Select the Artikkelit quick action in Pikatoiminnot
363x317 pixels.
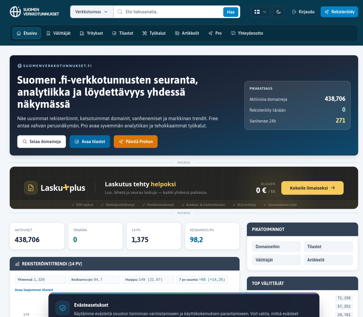328,260
